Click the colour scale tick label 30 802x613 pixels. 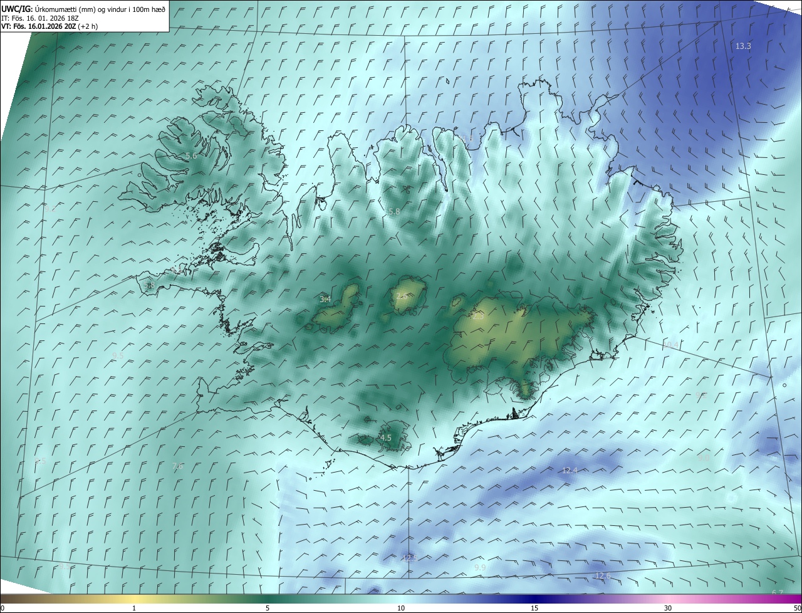668,608
